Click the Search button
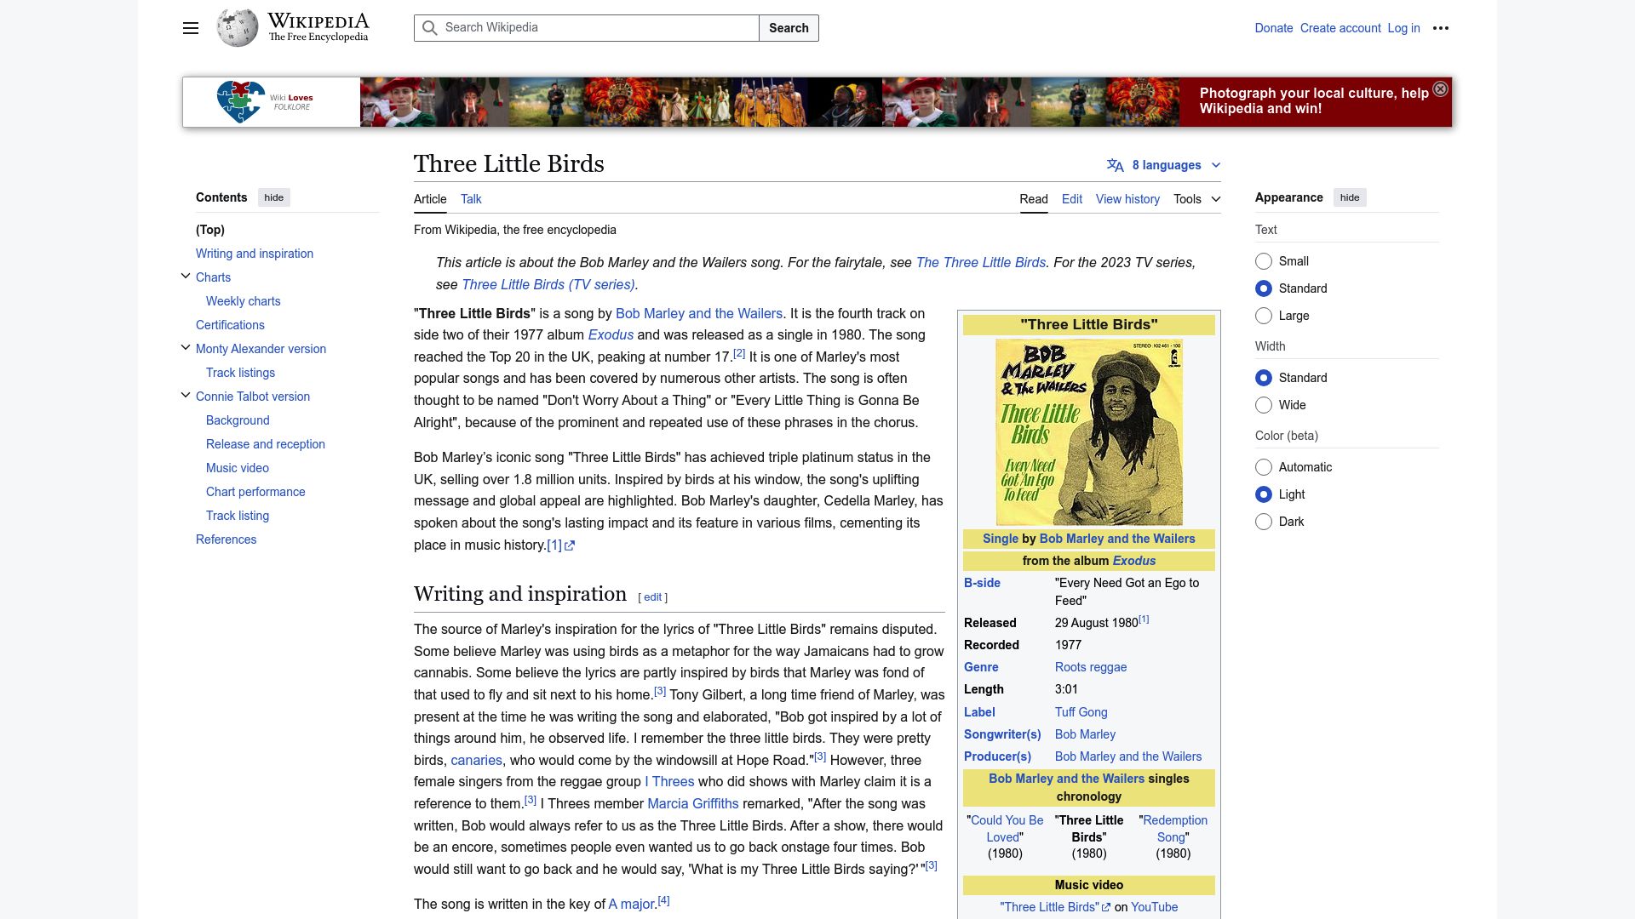The image size is (1635, 919). click(789, 28)
